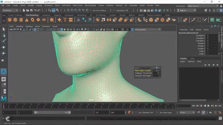Click the Render current frame clapper icon
This screenshot has width=223, height=125.
point(145,10)
